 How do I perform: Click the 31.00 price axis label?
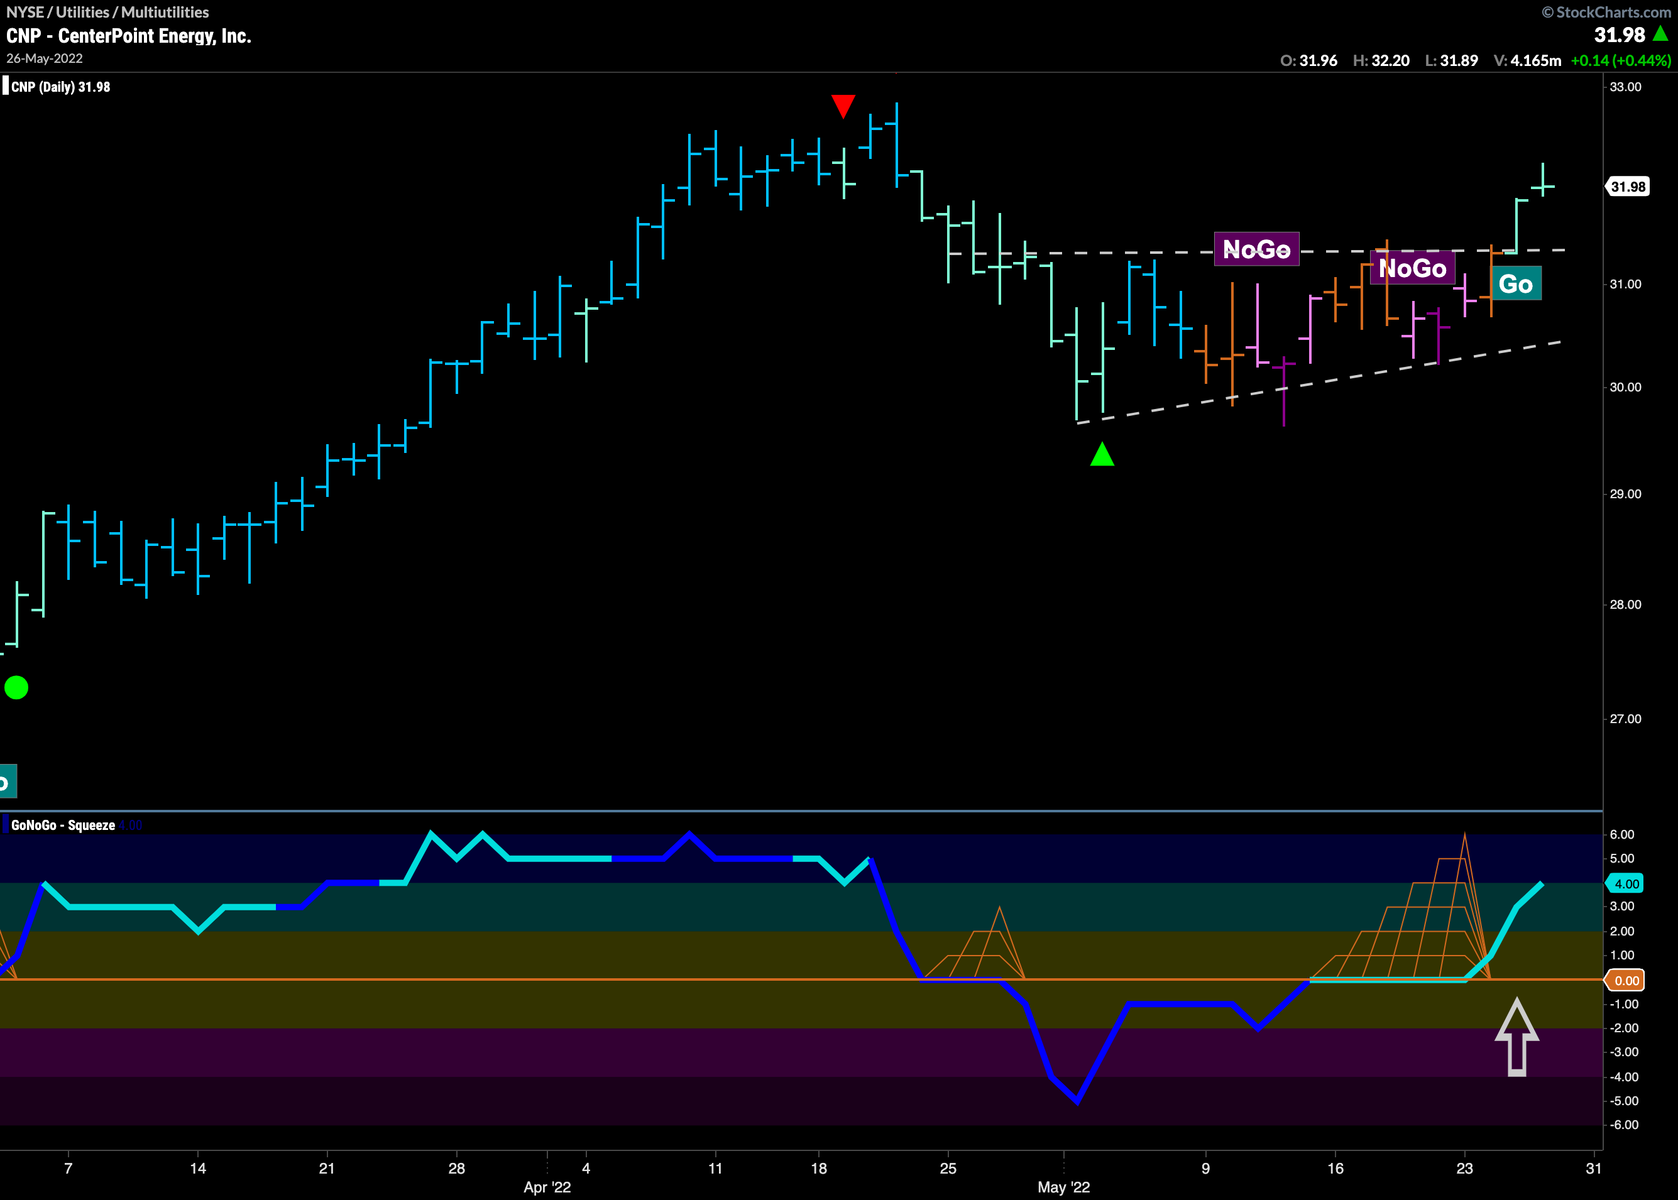tap(1625, 284)
